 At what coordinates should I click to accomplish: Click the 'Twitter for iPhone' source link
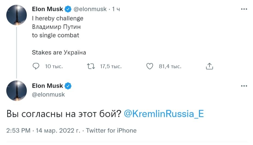click(111, 131)
